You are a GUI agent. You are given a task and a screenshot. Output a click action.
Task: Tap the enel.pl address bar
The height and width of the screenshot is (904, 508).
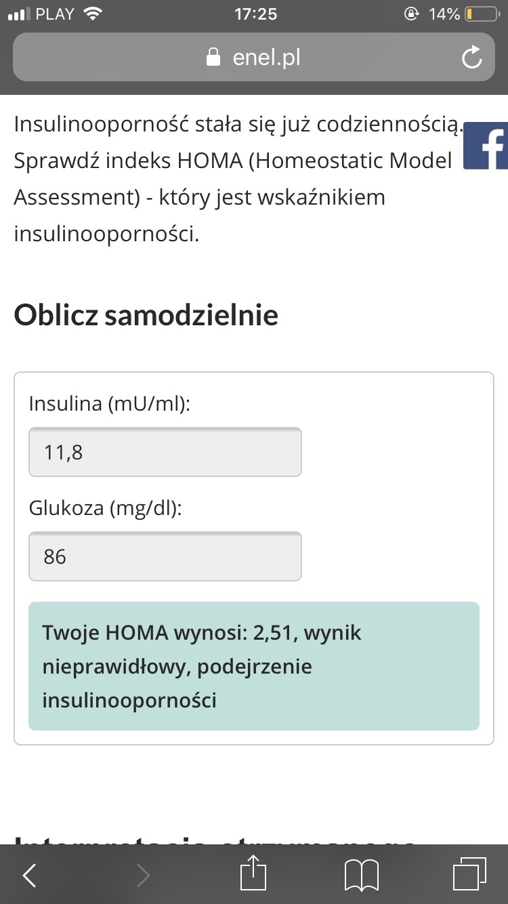(254, 58)
